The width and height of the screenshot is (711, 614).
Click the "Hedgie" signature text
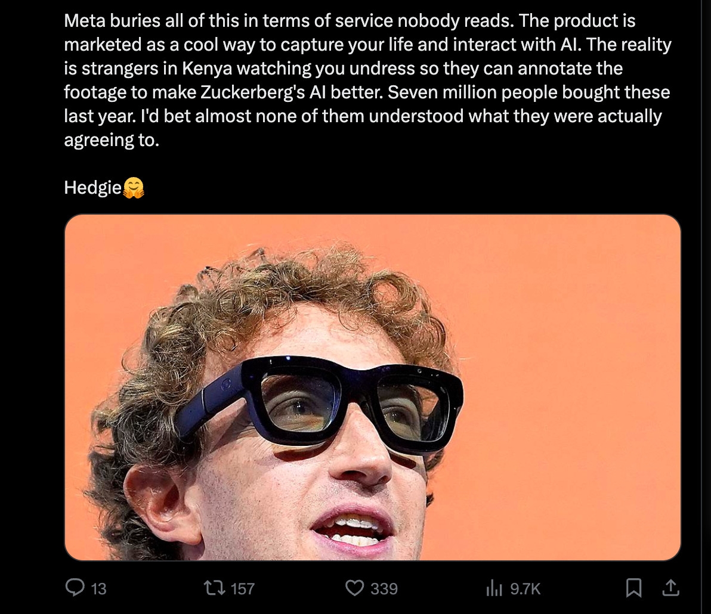(x=93, y=188)
